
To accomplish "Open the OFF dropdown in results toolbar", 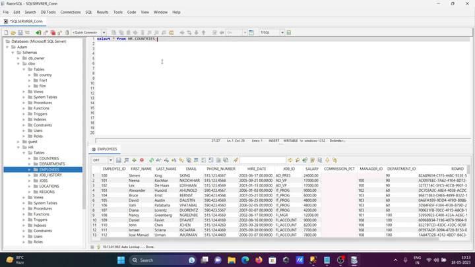I will click(111, 160).
